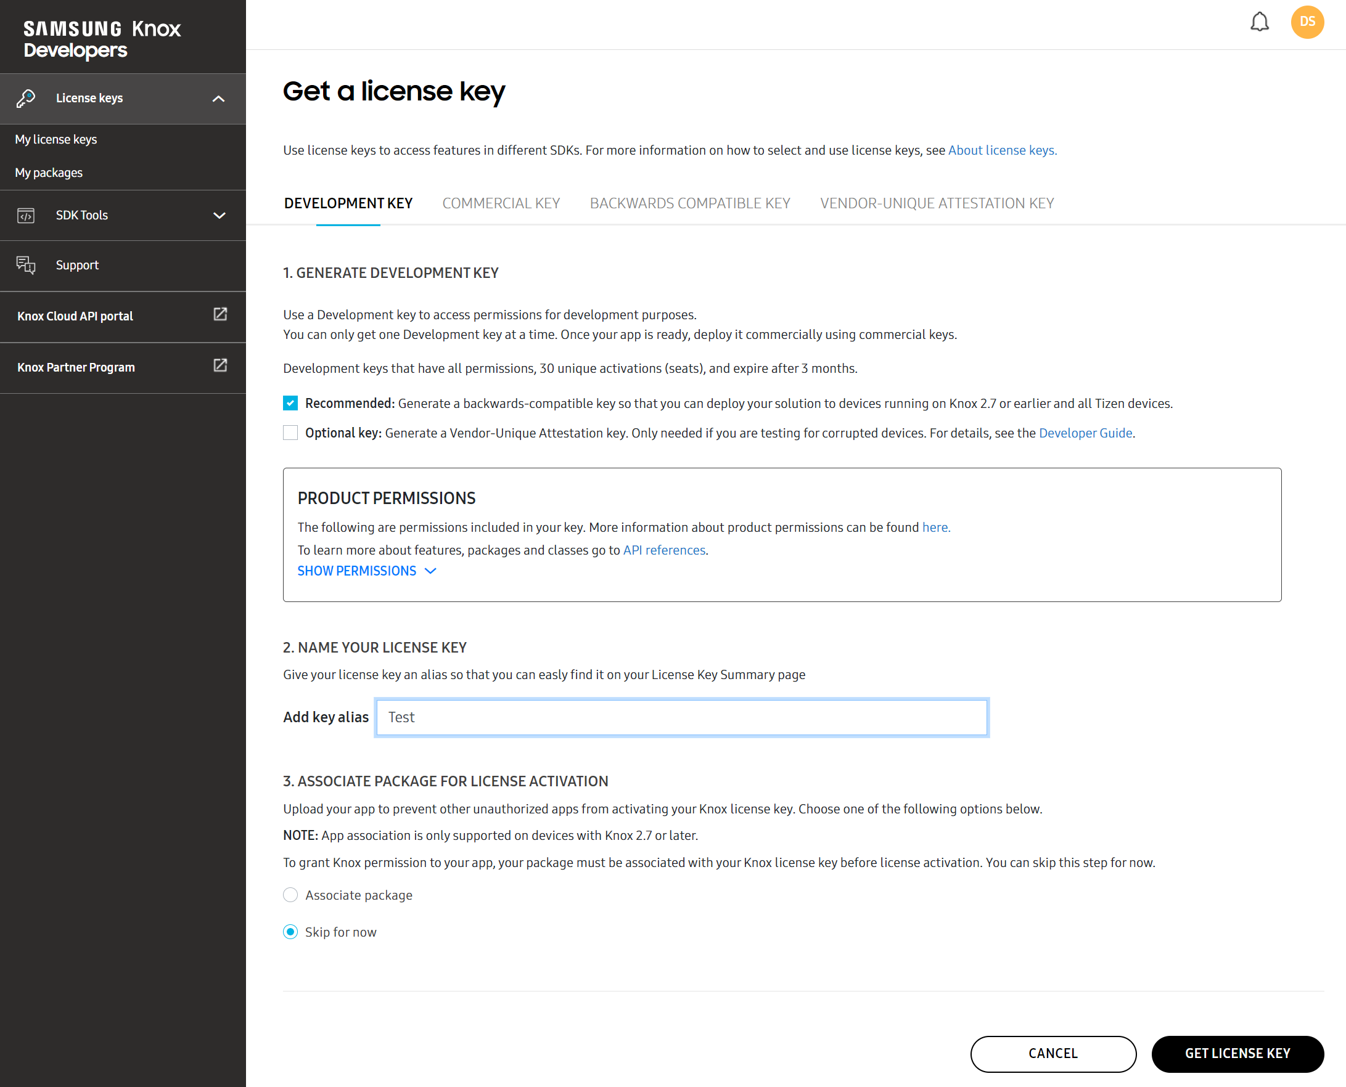Select the Associate package radio button
This screenshot has height=1087, width=1346.
pyautogui.click(x=290, y=895)
